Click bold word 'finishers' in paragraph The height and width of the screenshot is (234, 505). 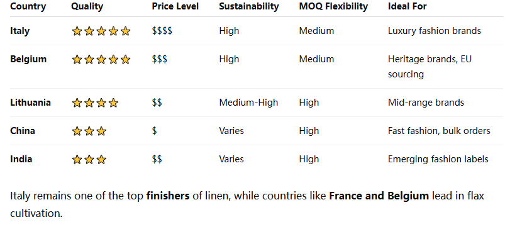coord(168,196)
